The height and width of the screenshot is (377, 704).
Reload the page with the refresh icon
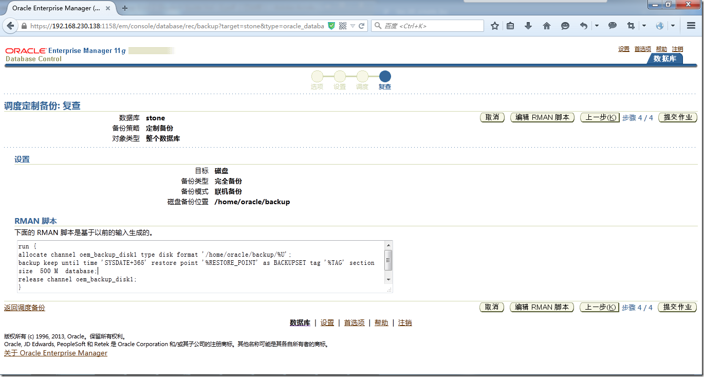coord(362,26)
